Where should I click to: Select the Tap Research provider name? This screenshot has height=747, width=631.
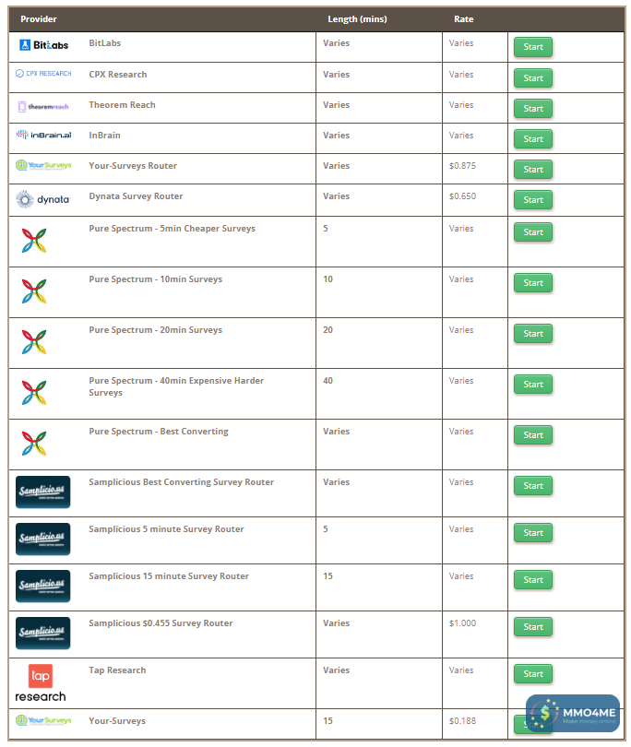click(x=117, y=670)
